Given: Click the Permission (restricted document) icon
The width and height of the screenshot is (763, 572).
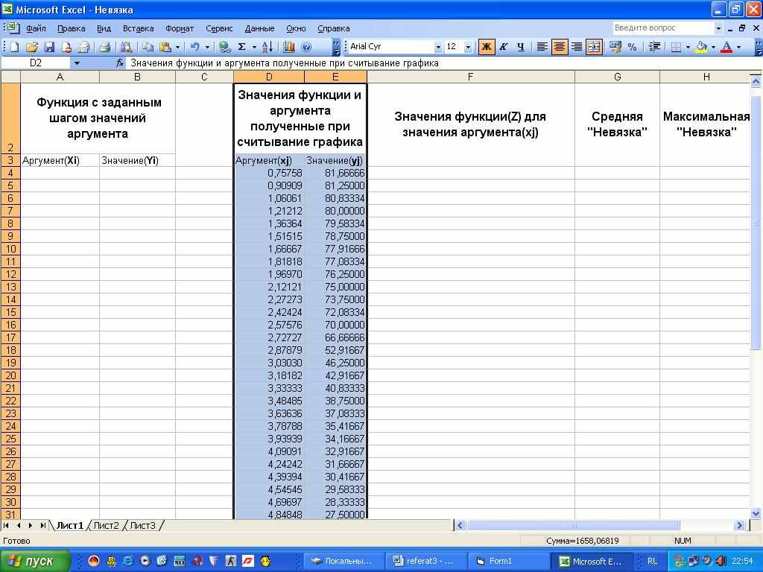Looking at the screenshot, I should coord(66,47).
